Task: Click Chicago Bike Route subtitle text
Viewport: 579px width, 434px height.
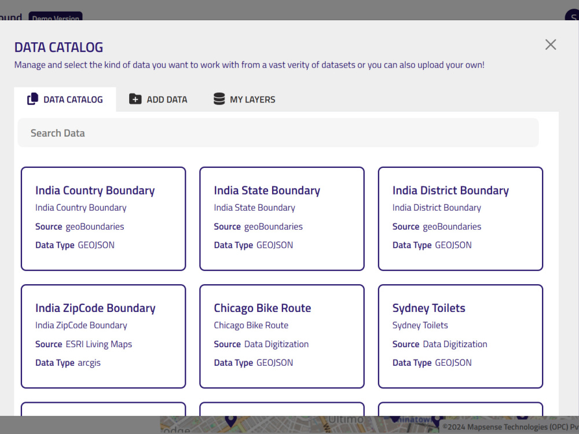Action: 251,325
